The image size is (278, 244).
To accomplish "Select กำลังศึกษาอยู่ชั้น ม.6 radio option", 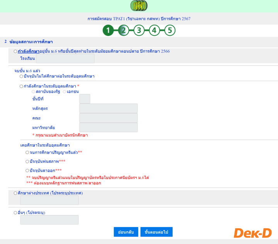I will (15, 51).
